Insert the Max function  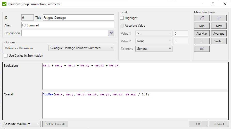(219, 26)
